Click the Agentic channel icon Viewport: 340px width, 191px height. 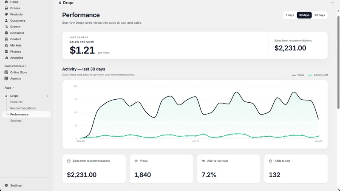pyautogui.click(x=6, y=79)
